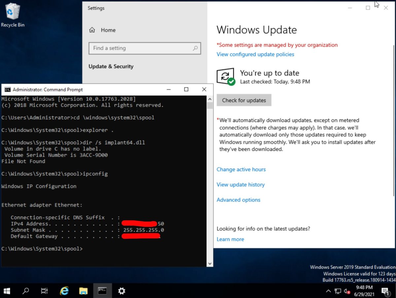The image size is (396, 298).
Task: Open File Explorer from the taskbar
Action: pos(83,291)
